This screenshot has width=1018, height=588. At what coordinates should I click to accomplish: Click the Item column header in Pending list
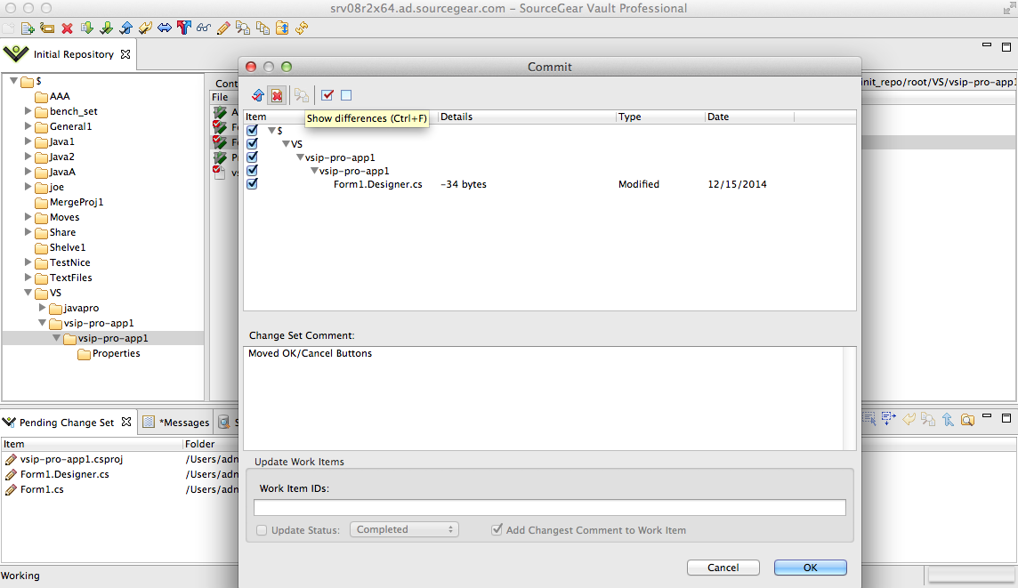click(x=93, y=444)
